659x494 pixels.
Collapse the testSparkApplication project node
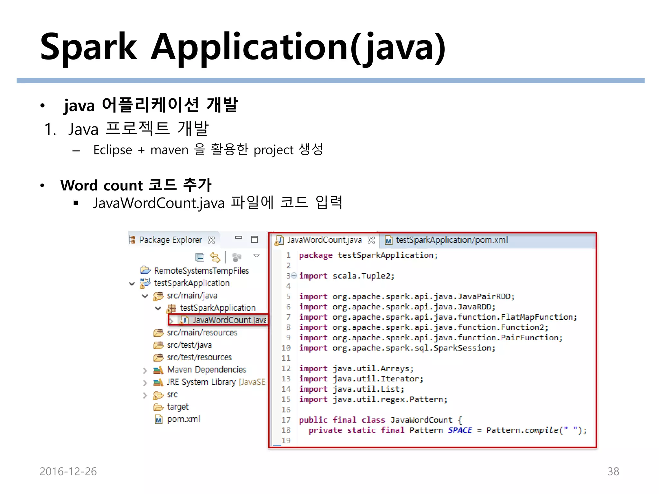[x=132, y=284]
